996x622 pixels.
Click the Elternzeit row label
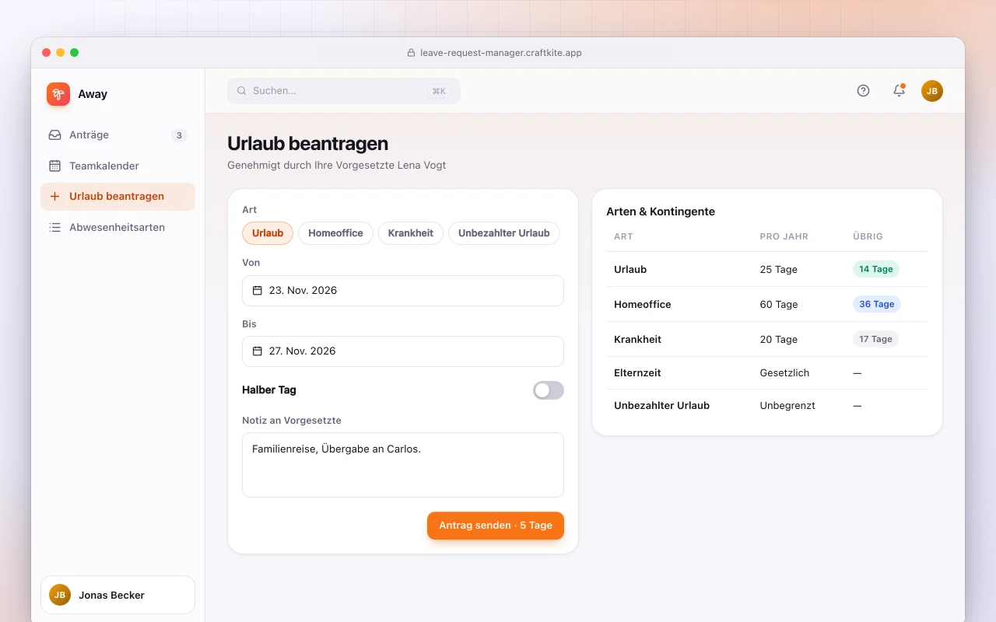637,373
